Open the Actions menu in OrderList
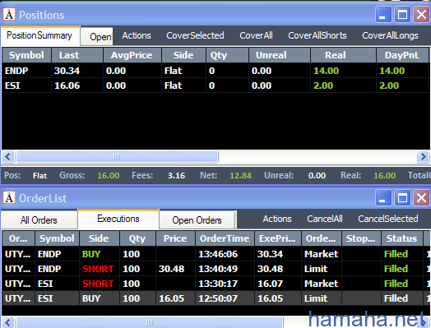This screenshot has width=431, height=328. click(x=277, y=219)
